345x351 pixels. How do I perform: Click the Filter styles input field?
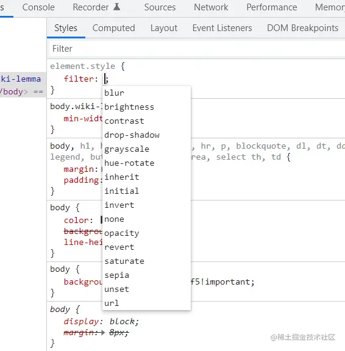click(x=196, y=49)
